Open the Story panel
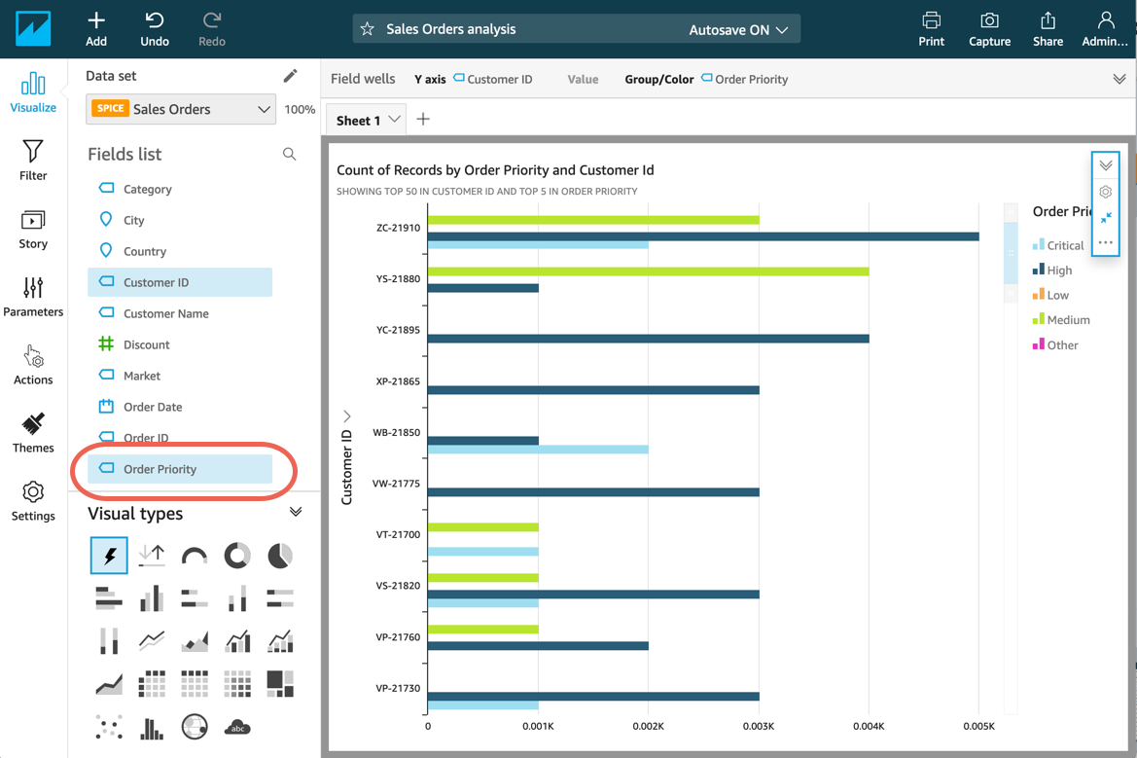This screenshot has height=758, width=1137. 33,228
